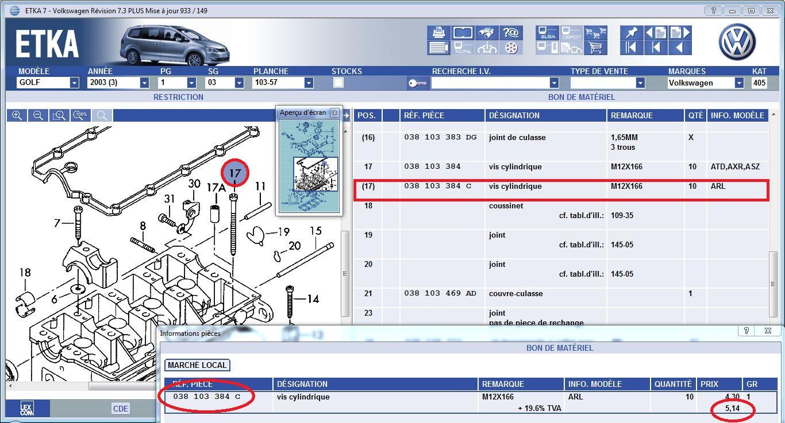Click the plain left arrow icon
Screen dimensions: 785x423
[680, 48]
